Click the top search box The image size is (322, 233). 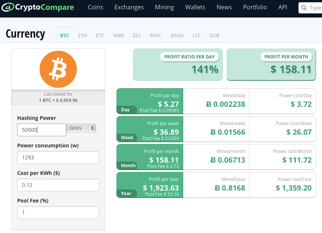click(x=312, y=8)
